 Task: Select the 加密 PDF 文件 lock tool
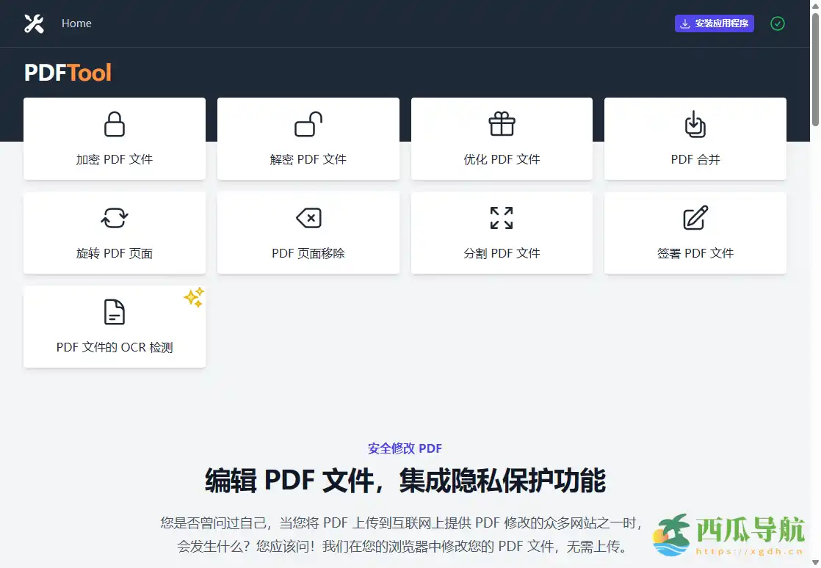pos(115,139)
